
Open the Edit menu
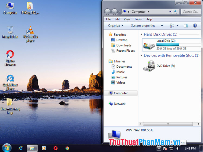click(x=117, y=19)
